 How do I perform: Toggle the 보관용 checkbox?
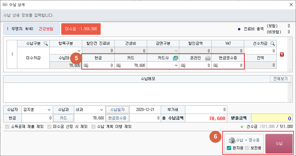click(247, 148)
